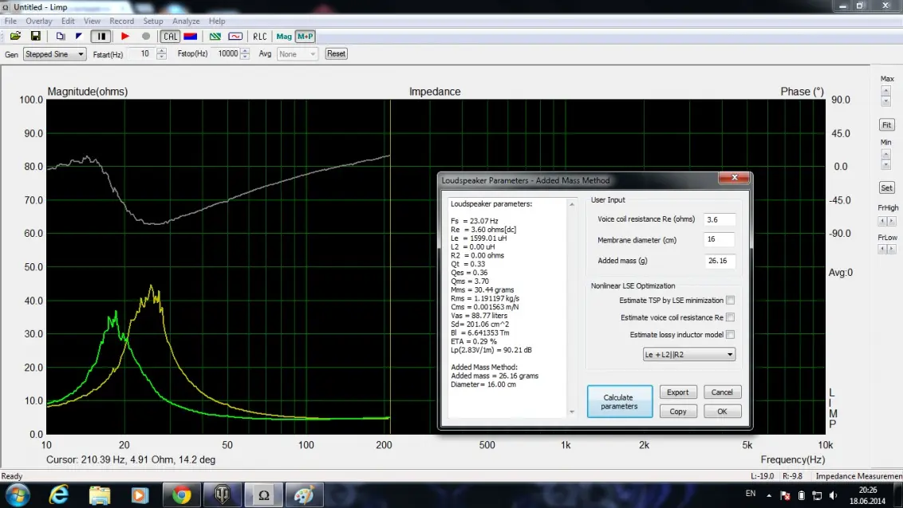903x508 pixels.
Task: Enable Estimate TSP by LSE minimization checkbox
Action: [730, 301]
